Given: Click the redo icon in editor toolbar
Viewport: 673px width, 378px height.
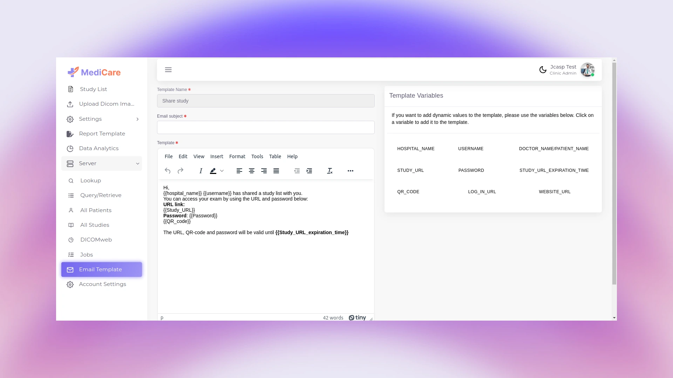Looking at the screenshot, I should (x=181, y=171).
